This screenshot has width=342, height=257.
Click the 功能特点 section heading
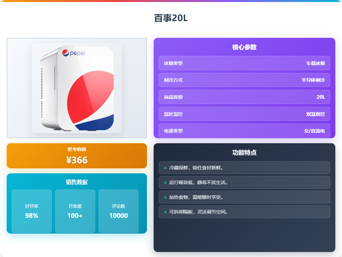pos(244,153)
